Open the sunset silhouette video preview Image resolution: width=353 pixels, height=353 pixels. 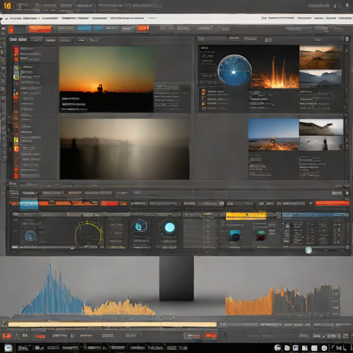point(108,79)
